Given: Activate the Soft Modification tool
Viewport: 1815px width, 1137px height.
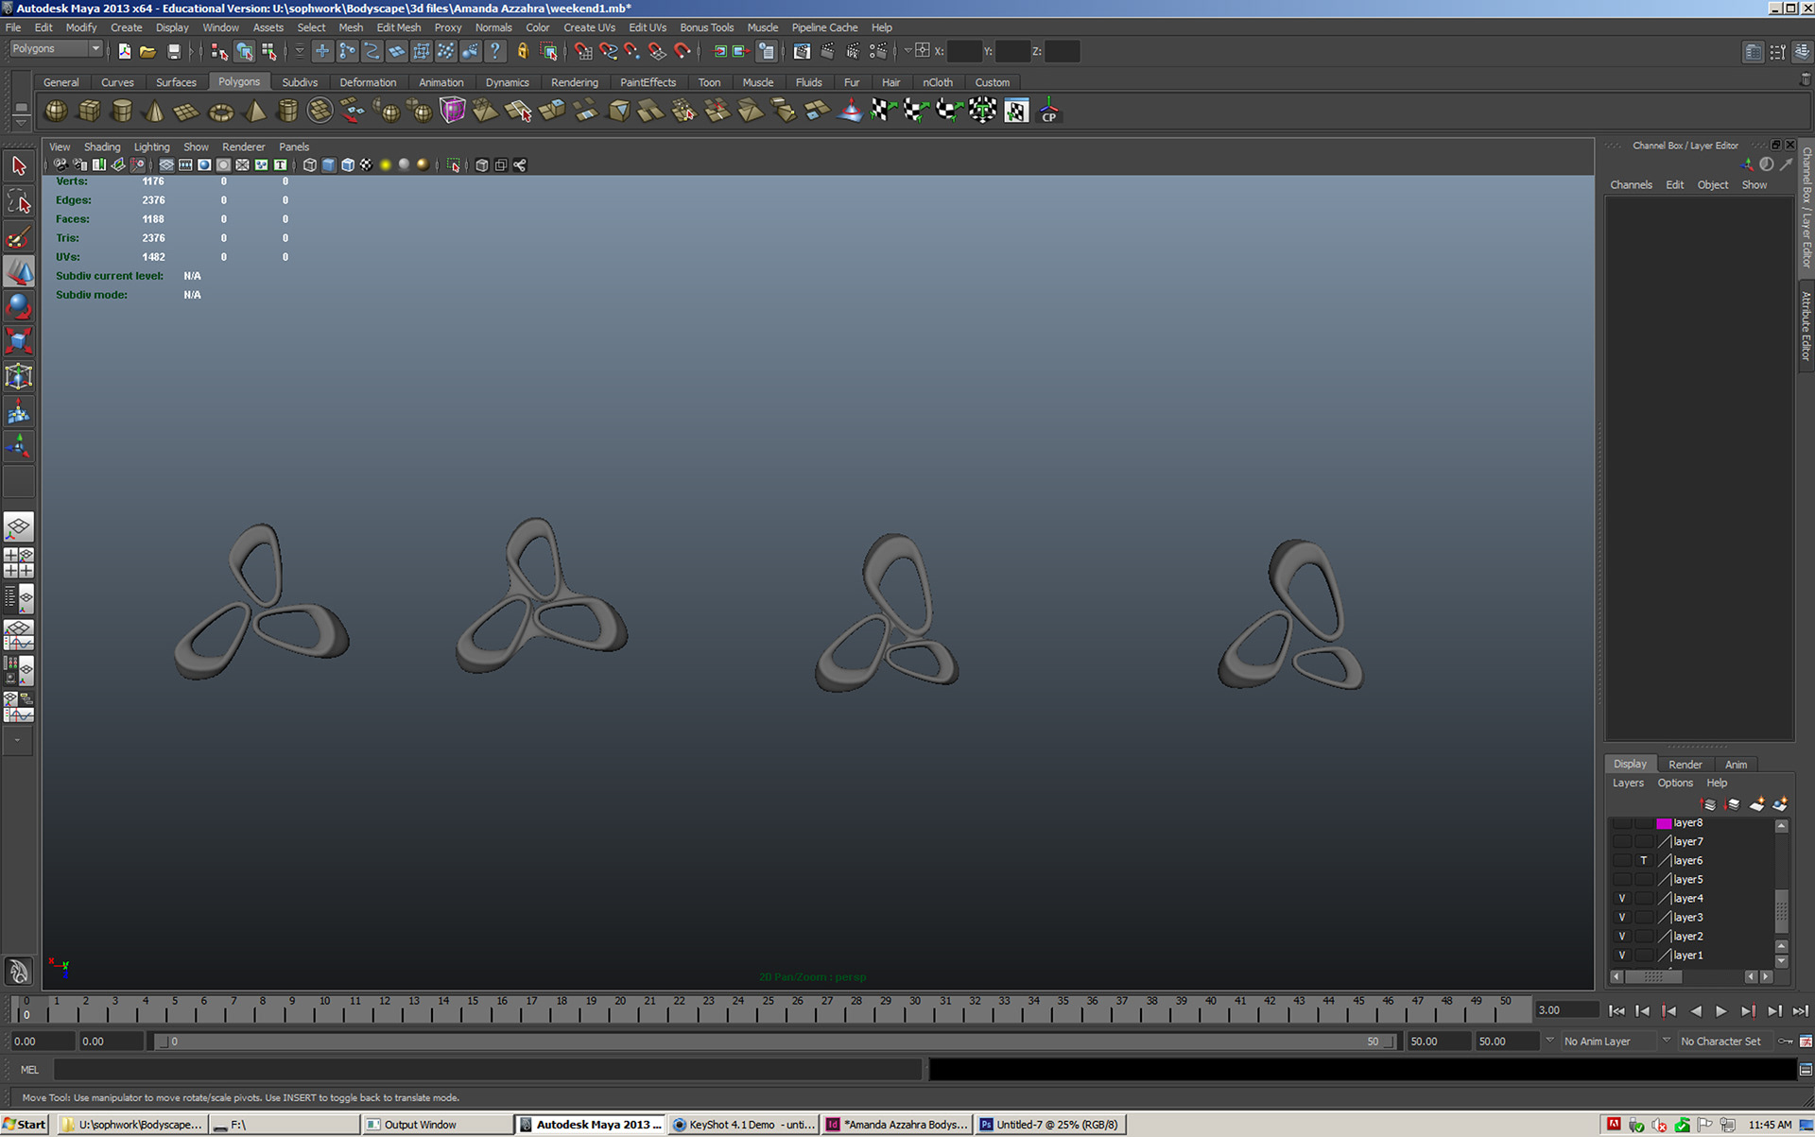Looking at the screenshot, I should click(x=19, y=411).
